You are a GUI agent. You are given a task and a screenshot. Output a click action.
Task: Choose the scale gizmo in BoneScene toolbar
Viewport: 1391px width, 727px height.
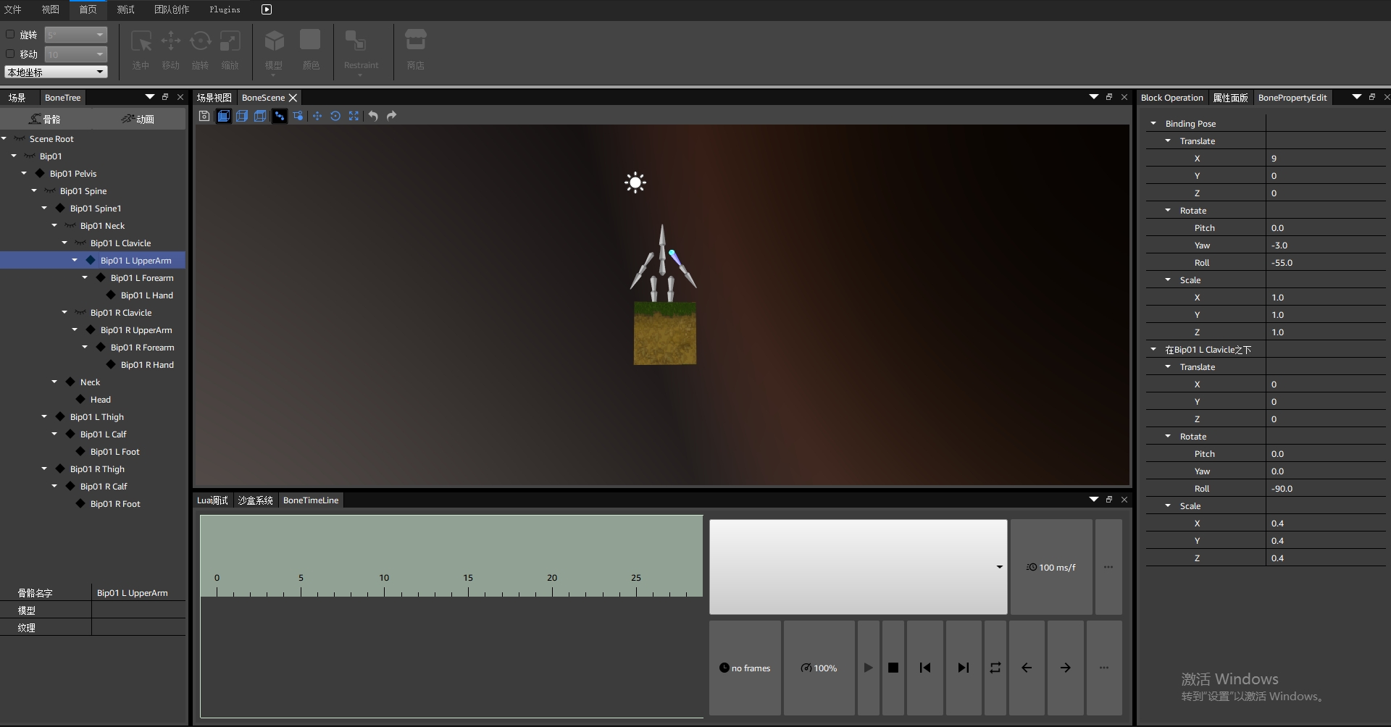click(354, 116)
